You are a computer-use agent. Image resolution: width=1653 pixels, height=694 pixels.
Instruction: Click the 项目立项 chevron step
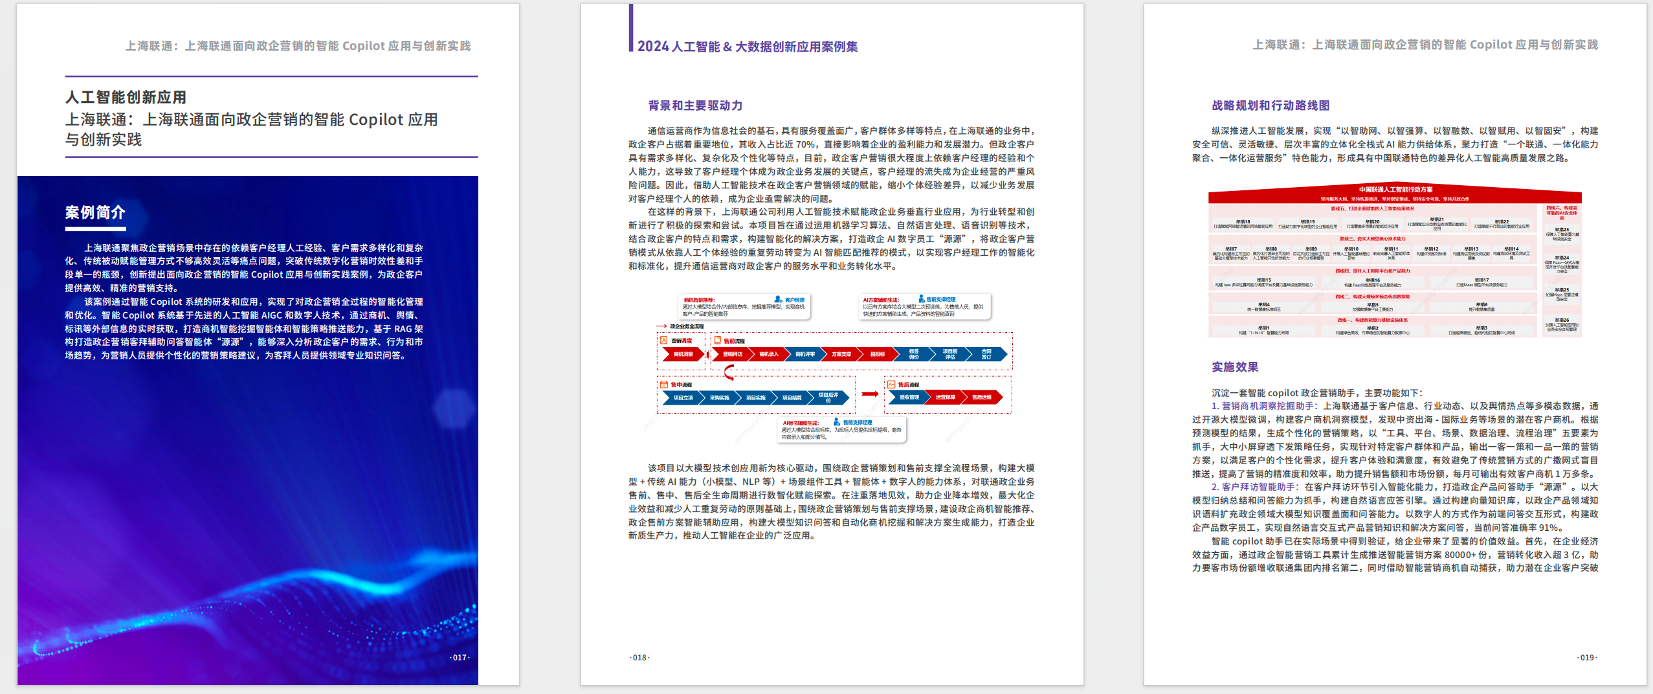click(x=683, y=397)
